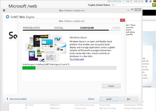The height and width of the screenshot is (111, 156).
Task: Click the FINISH step label
Action: (116, 28)
